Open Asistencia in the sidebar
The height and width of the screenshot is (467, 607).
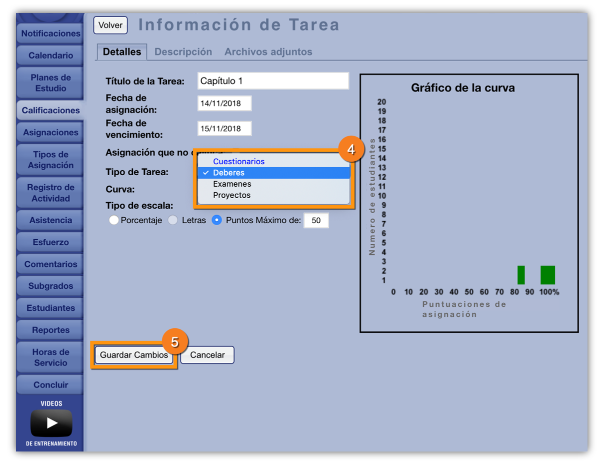point(50,220)
